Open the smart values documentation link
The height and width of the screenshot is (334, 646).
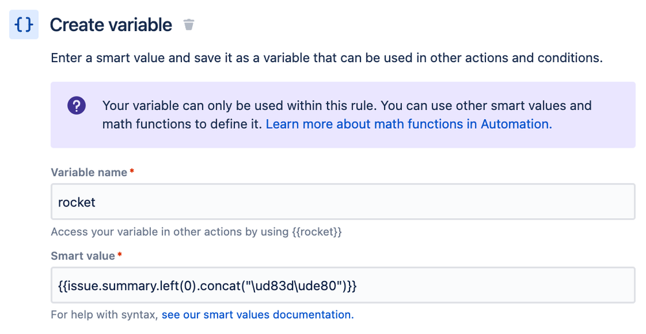[258, 315]
